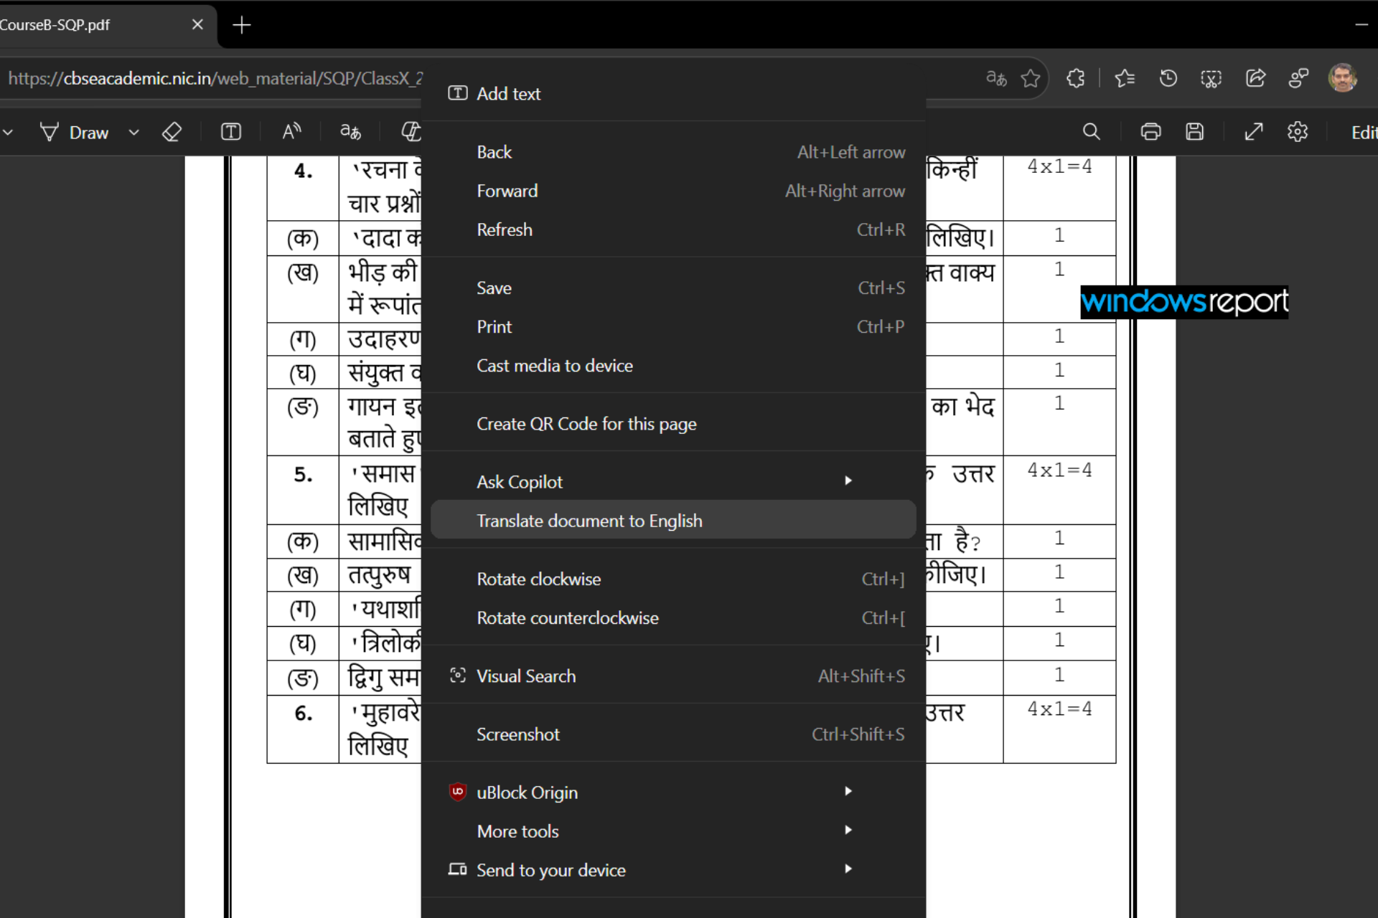The width and height of the screenshot is (1378, 918).
Task: Select the Draw tool in PDF toolbar
Action: point(74,133)
